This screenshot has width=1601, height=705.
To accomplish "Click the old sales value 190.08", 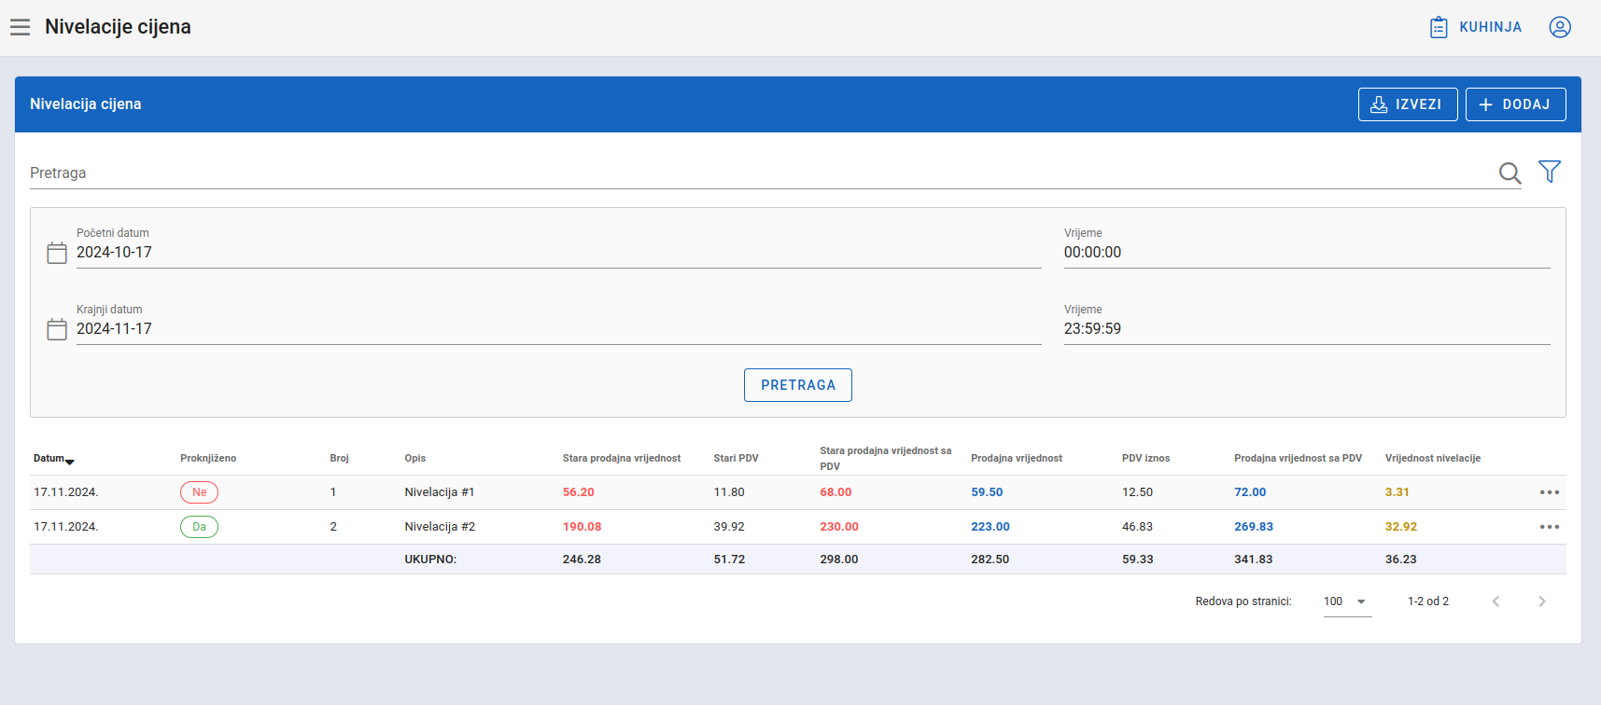I will point(583,527).
